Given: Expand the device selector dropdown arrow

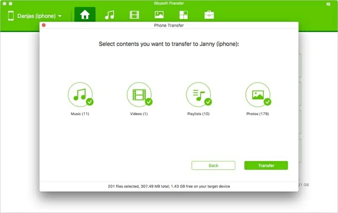Looking at the screenshot, I should [60, 17].
